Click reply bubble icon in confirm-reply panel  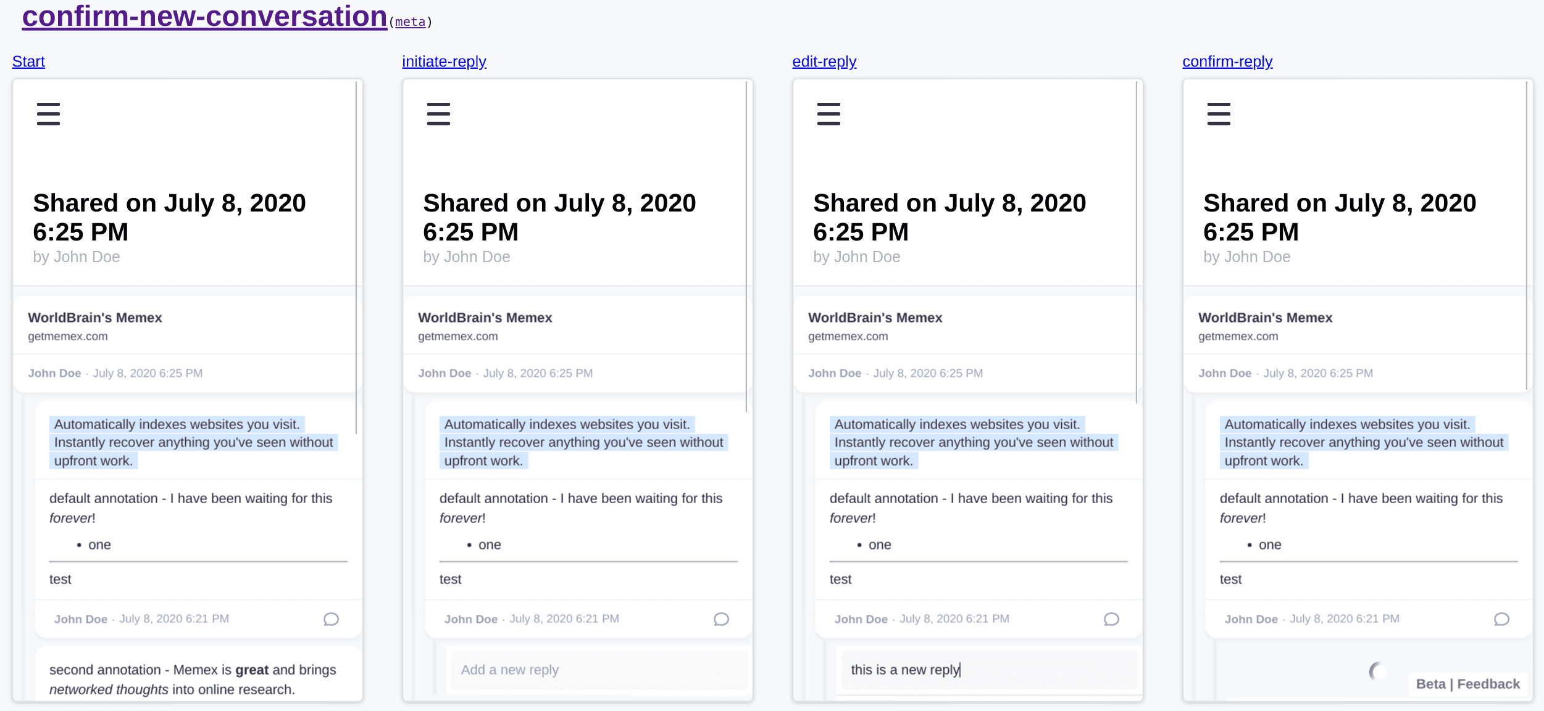(1501, 619)
